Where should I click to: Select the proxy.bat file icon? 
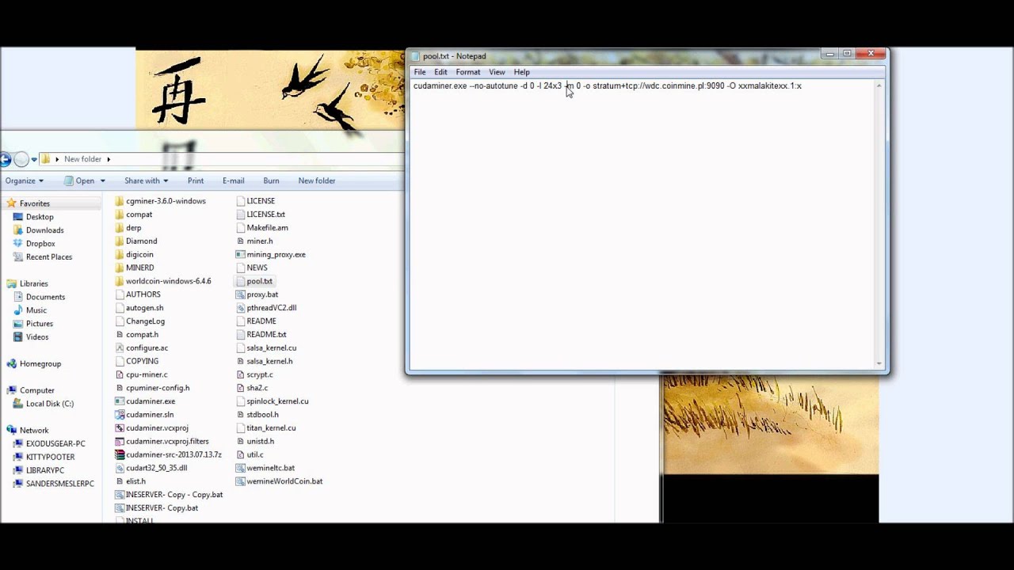pos(240,294)
